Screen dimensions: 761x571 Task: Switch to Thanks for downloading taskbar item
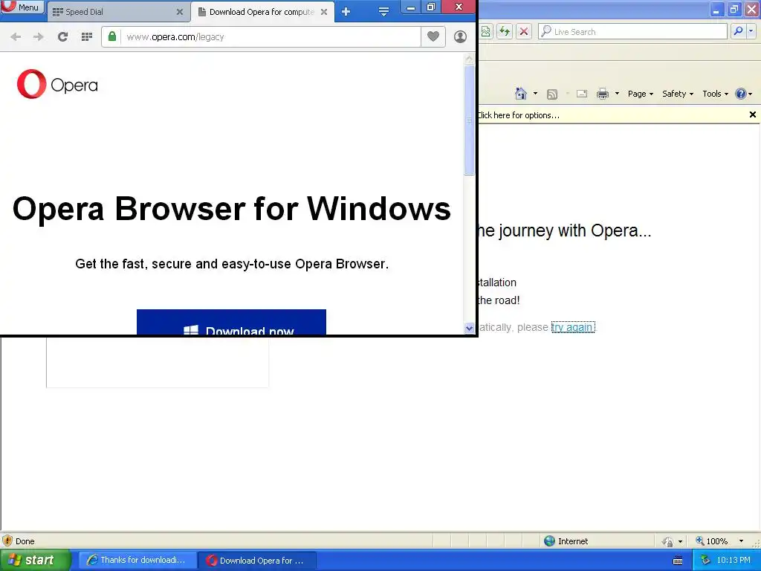(137, 561)
